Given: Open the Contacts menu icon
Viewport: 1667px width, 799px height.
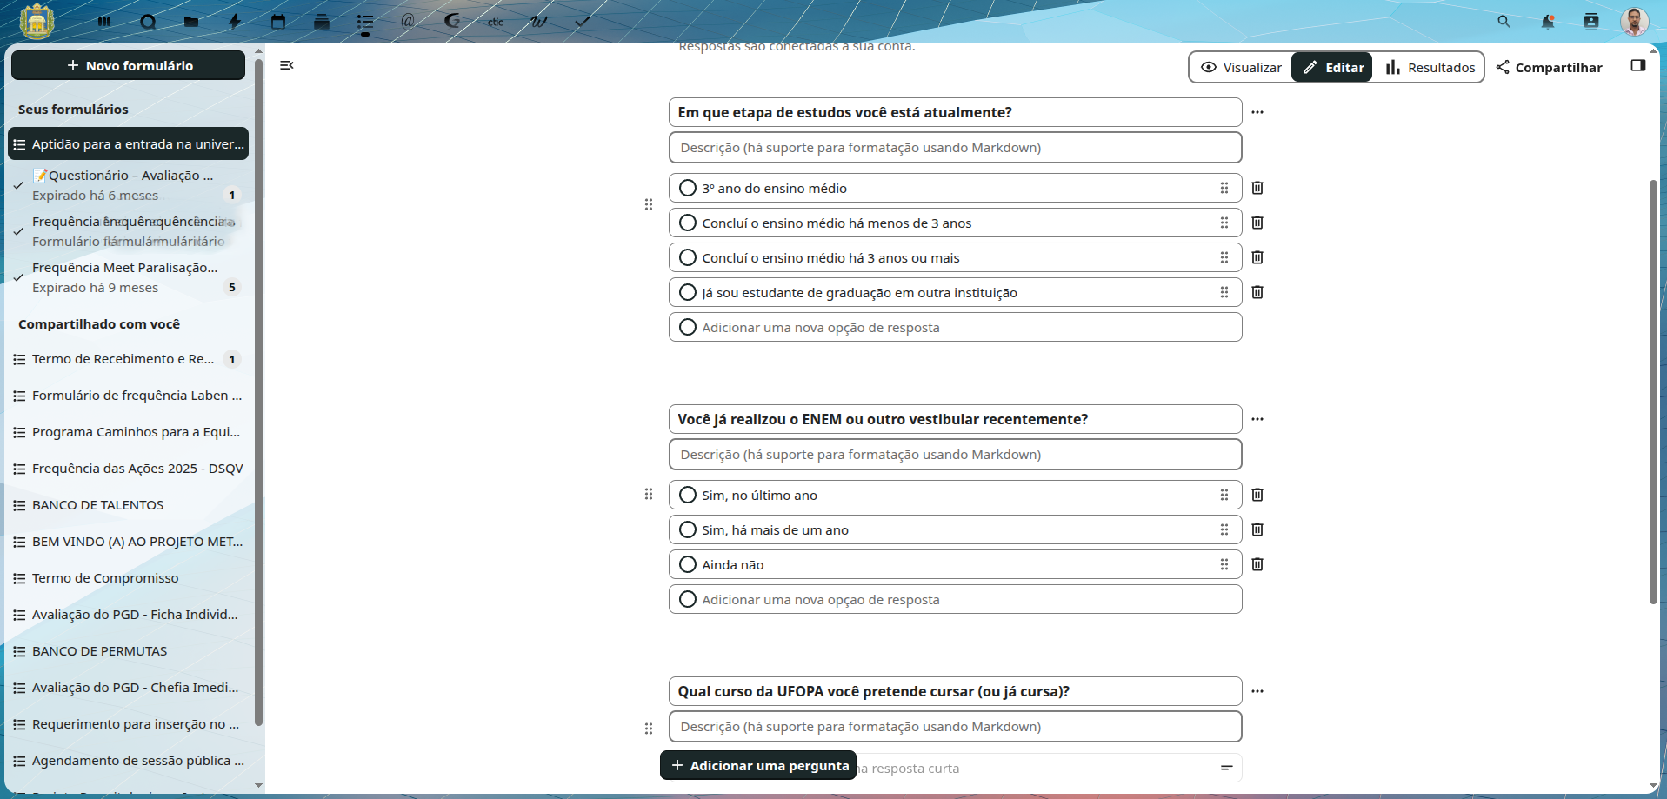Looking at the screenshot, I should click(1590, 22).
